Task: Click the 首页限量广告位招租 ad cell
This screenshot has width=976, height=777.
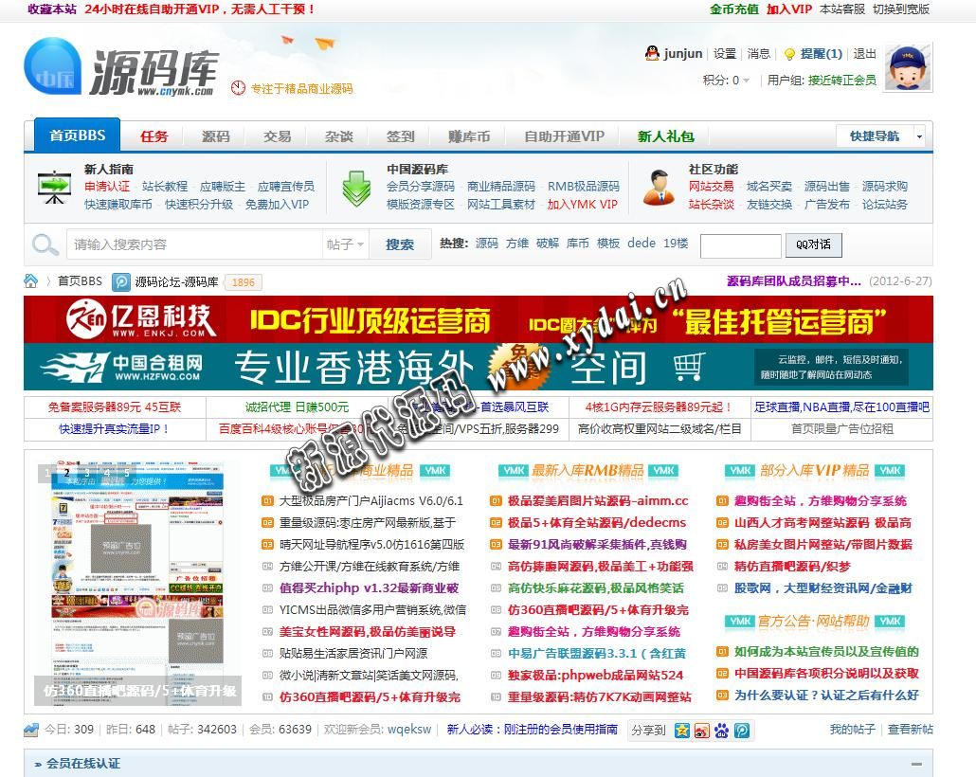Action: tap(841, 429)
